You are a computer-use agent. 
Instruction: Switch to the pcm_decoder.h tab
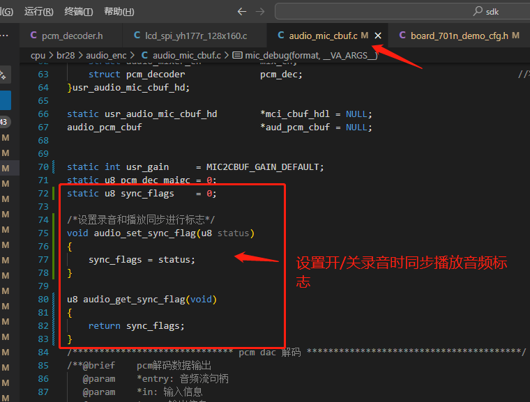click(x=66, y=36)
